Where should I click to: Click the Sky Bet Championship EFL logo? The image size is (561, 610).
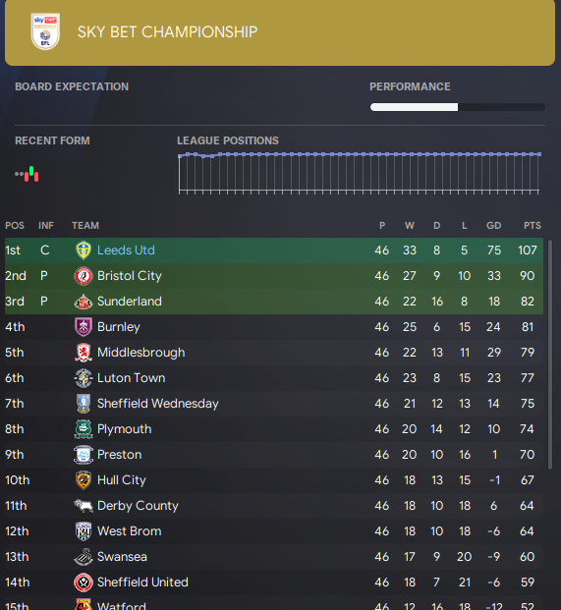(x=45, y=31)
